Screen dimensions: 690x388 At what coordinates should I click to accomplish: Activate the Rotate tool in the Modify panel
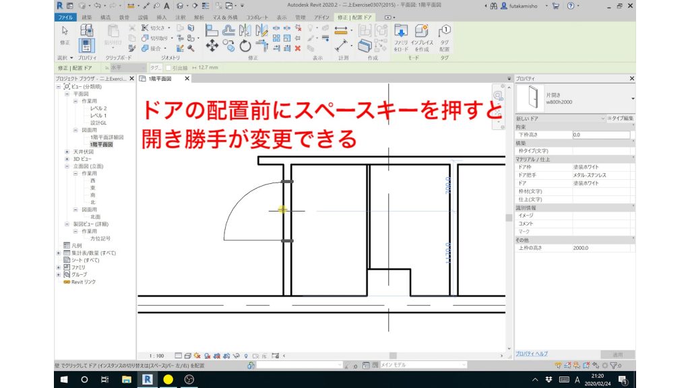(x=246, y=45)
